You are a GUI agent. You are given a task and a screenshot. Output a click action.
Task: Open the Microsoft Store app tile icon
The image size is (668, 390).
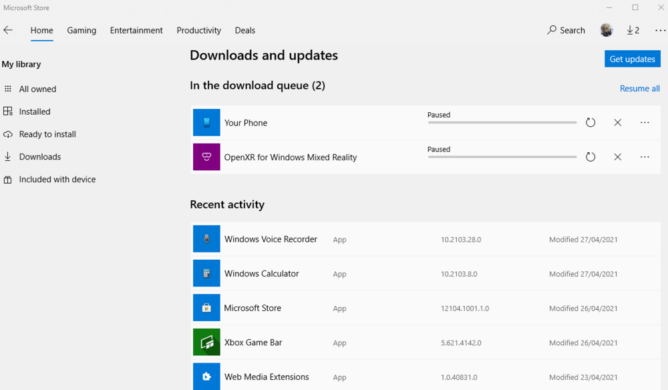[x=206, y=308]
